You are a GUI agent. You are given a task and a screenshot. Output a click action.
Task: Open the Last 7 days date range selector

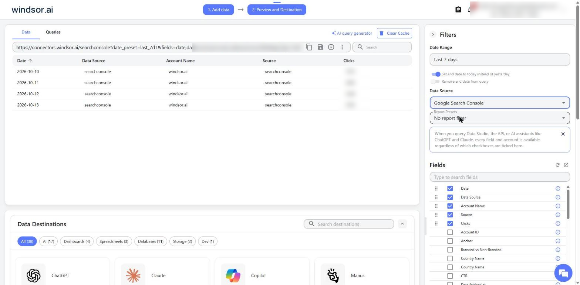pos(499,59)
